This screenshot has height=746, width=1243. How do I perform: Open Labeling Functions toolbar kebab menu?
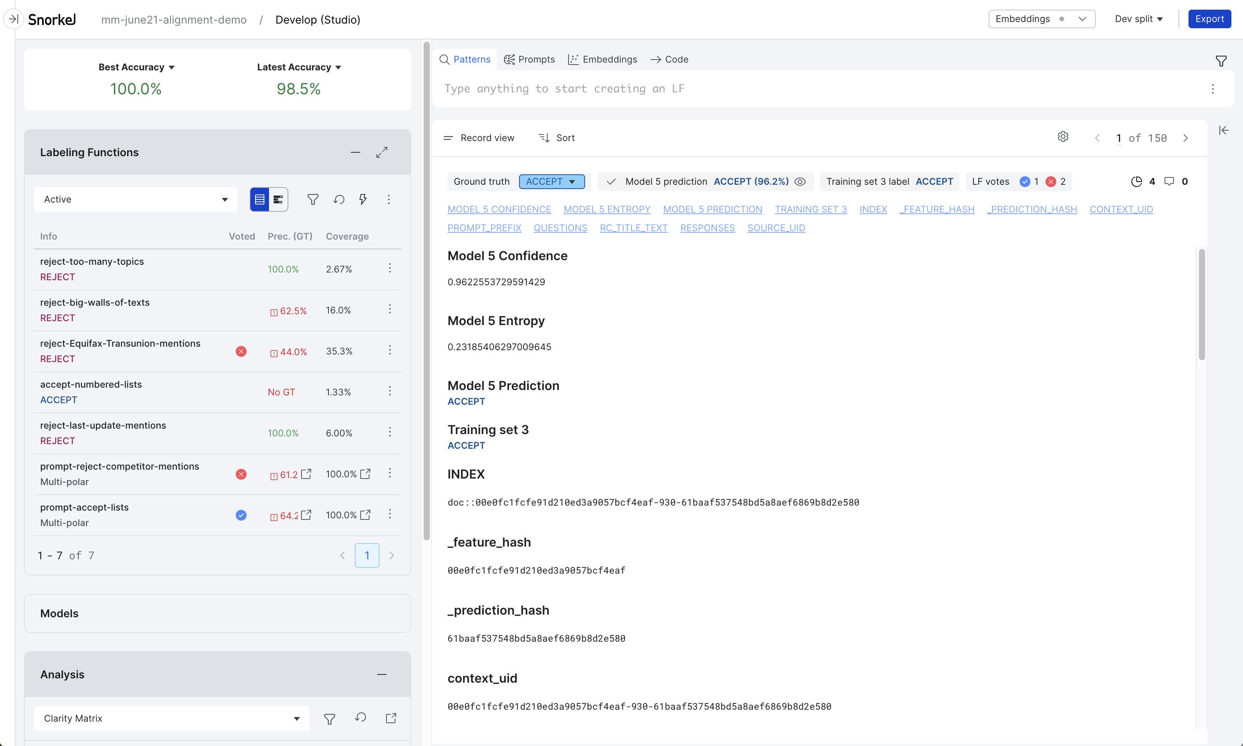click(388, 199)
